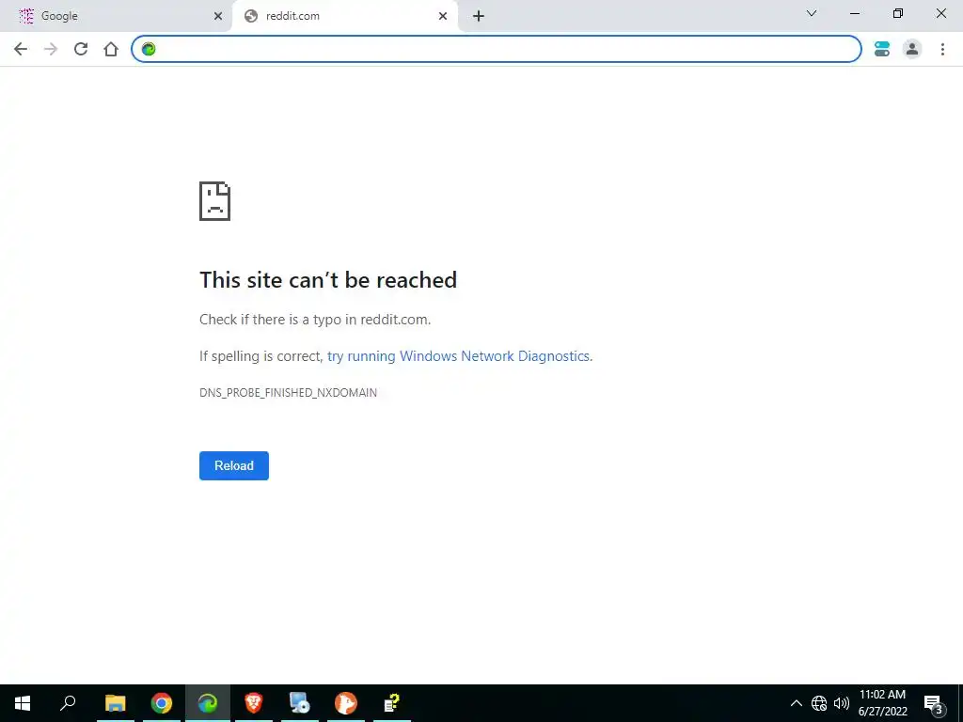Mute using the taskbar volume icon
Image resolution: width=963 pixels, height=722 pixels.
842,703
